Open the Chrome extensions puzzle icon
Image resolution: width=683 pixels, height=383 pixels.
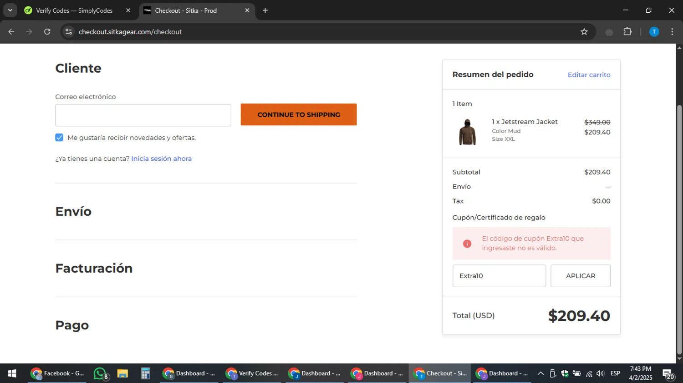tap(627, 32)
